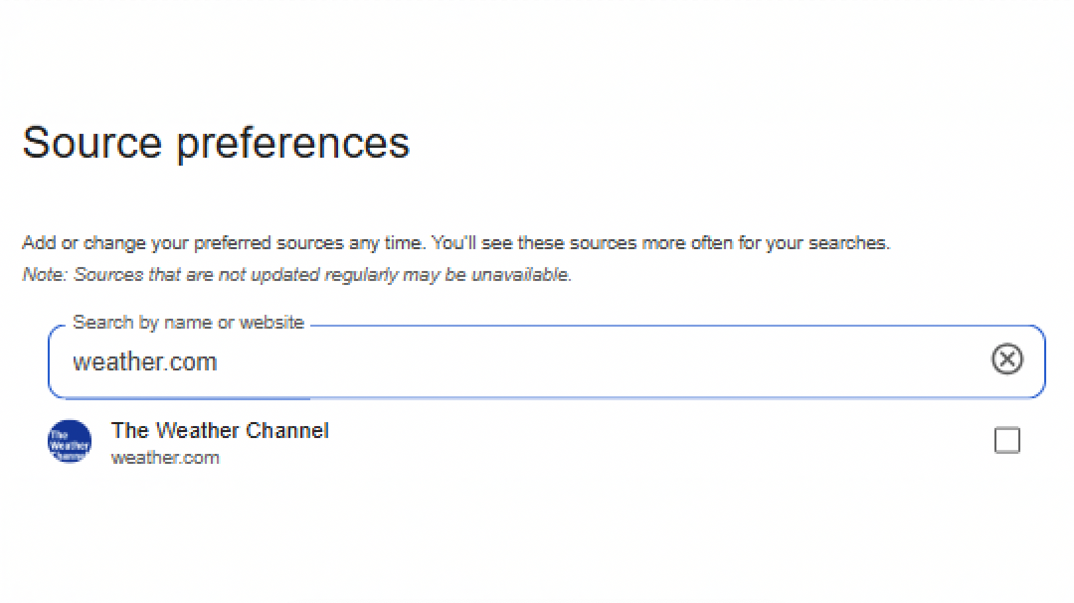1074x603 pixels.
Task: Click the 'You'll see these sources more often' sentence
Action: (660, 243)
